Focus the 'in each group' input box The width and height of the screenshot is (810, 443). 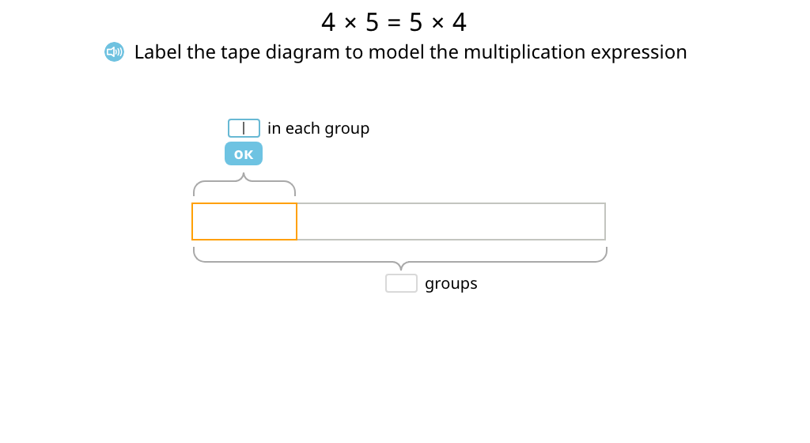tap(244, 128)
